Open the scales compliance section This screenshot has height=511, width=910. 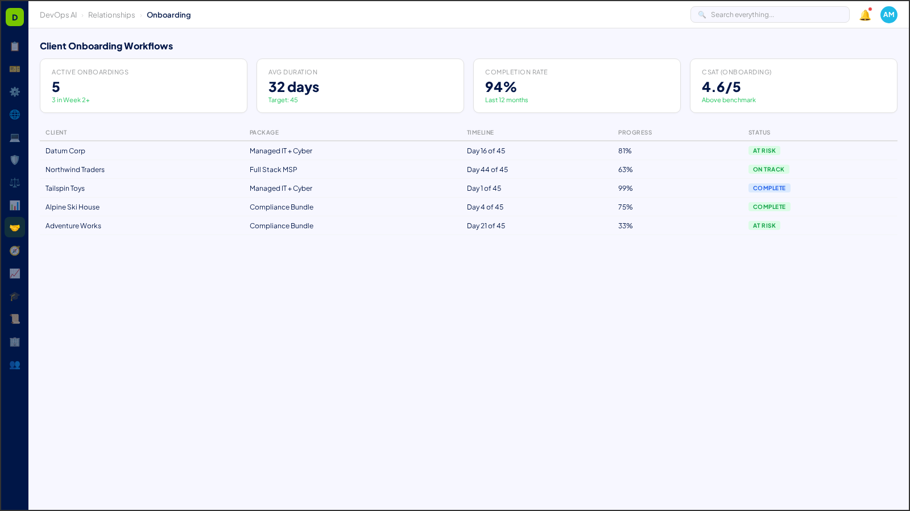click(x=14, y=183)
